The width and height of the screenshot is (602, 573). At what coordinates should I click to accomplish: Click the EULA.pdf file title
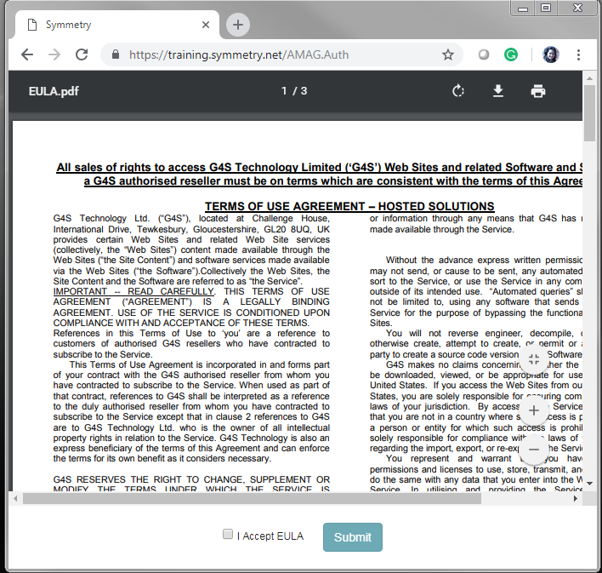click(54, 91)
